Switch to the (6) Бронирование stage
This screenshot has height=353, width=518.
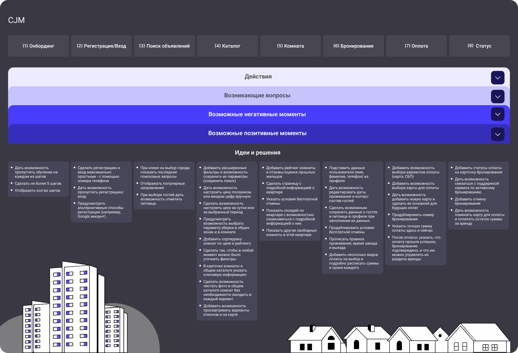coord(353,46)
